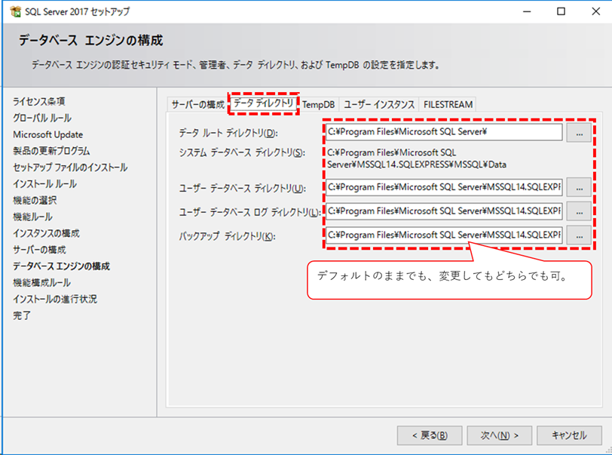Select グローバル ルール step in sidebar

point(42,118)
